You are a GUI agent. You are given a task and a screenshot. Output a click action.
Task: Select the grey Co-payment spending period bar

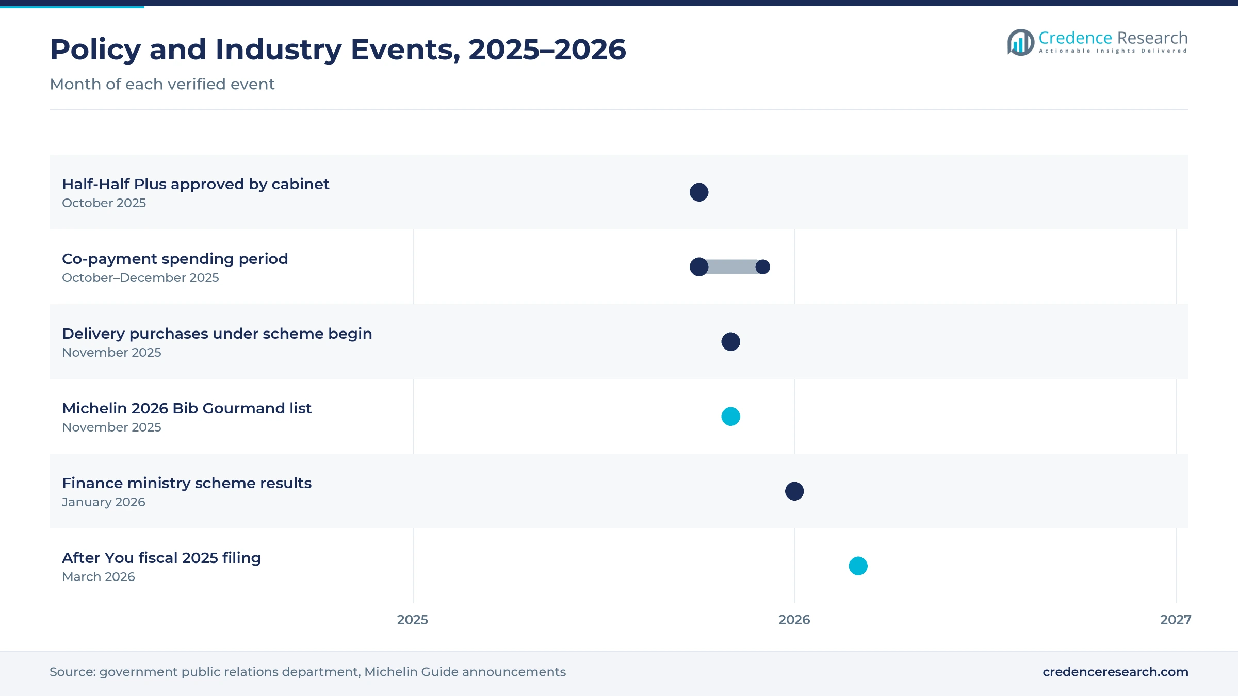point(731,267)
